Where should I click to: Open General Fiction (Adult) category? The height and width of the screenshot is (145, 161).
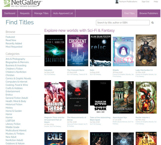(17, 98)
